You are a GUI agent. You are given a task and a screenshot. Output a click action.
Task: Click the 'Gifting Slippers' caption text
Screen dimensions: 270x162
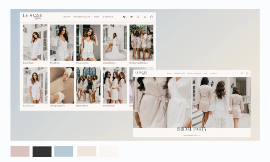point(57,106)
